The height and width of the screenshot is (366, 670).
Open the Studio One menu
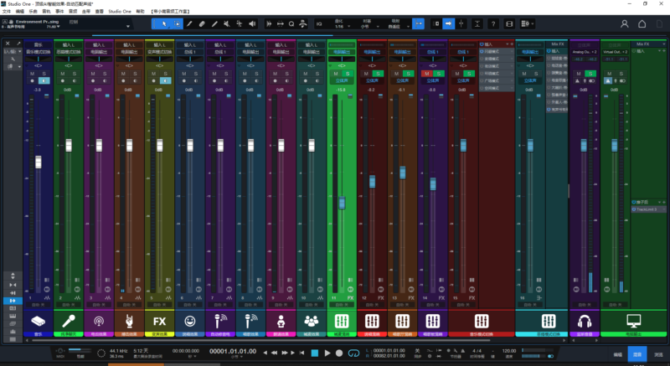coord(121,12)
